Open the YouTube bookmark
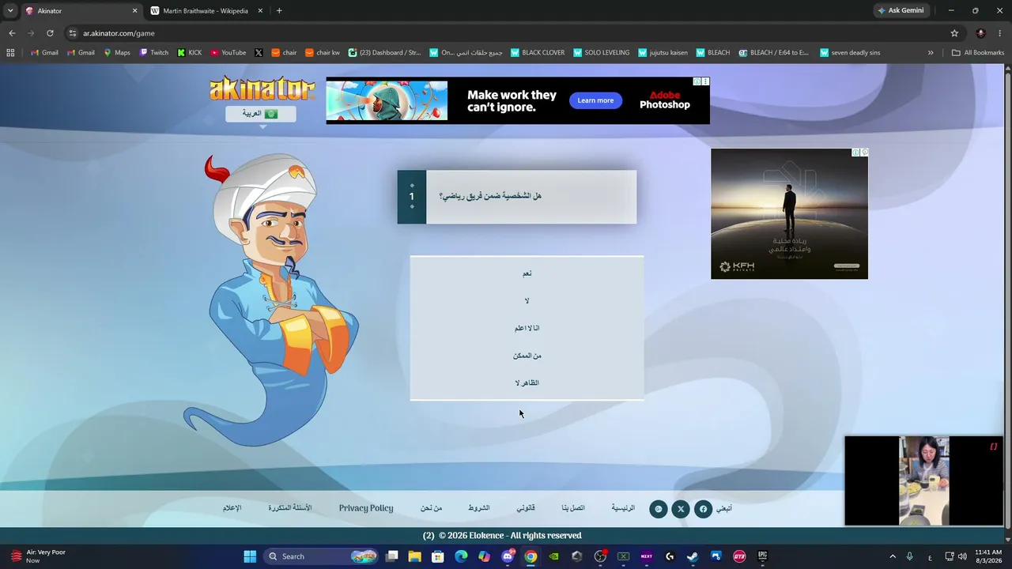 click(x=228, y=53)
